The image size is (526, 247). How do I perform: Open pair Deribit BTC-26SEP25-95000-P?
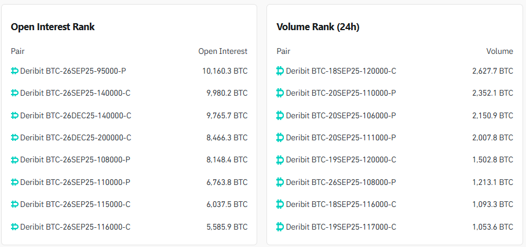coord(73,71)
